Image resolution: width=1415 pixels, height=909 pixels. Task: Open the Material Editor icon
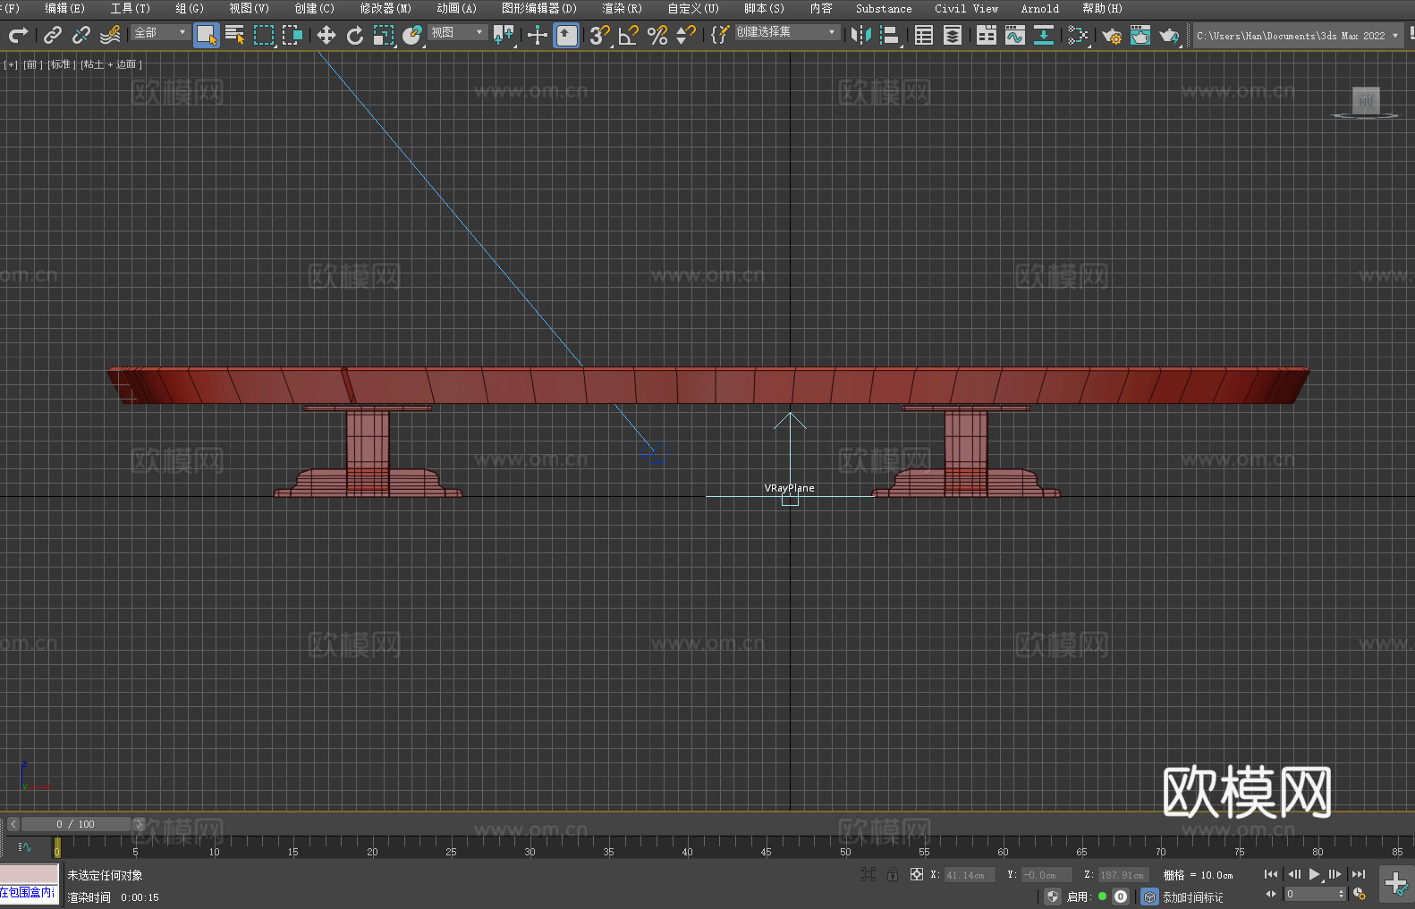click(1078, 35)
